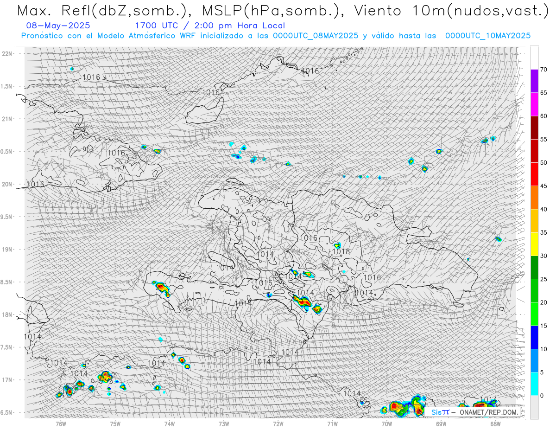Image resolution: width=556 pixels, height=430 pixels.
Task: Click the '74W' longitude axis label
Action: [x=169, y=424]
